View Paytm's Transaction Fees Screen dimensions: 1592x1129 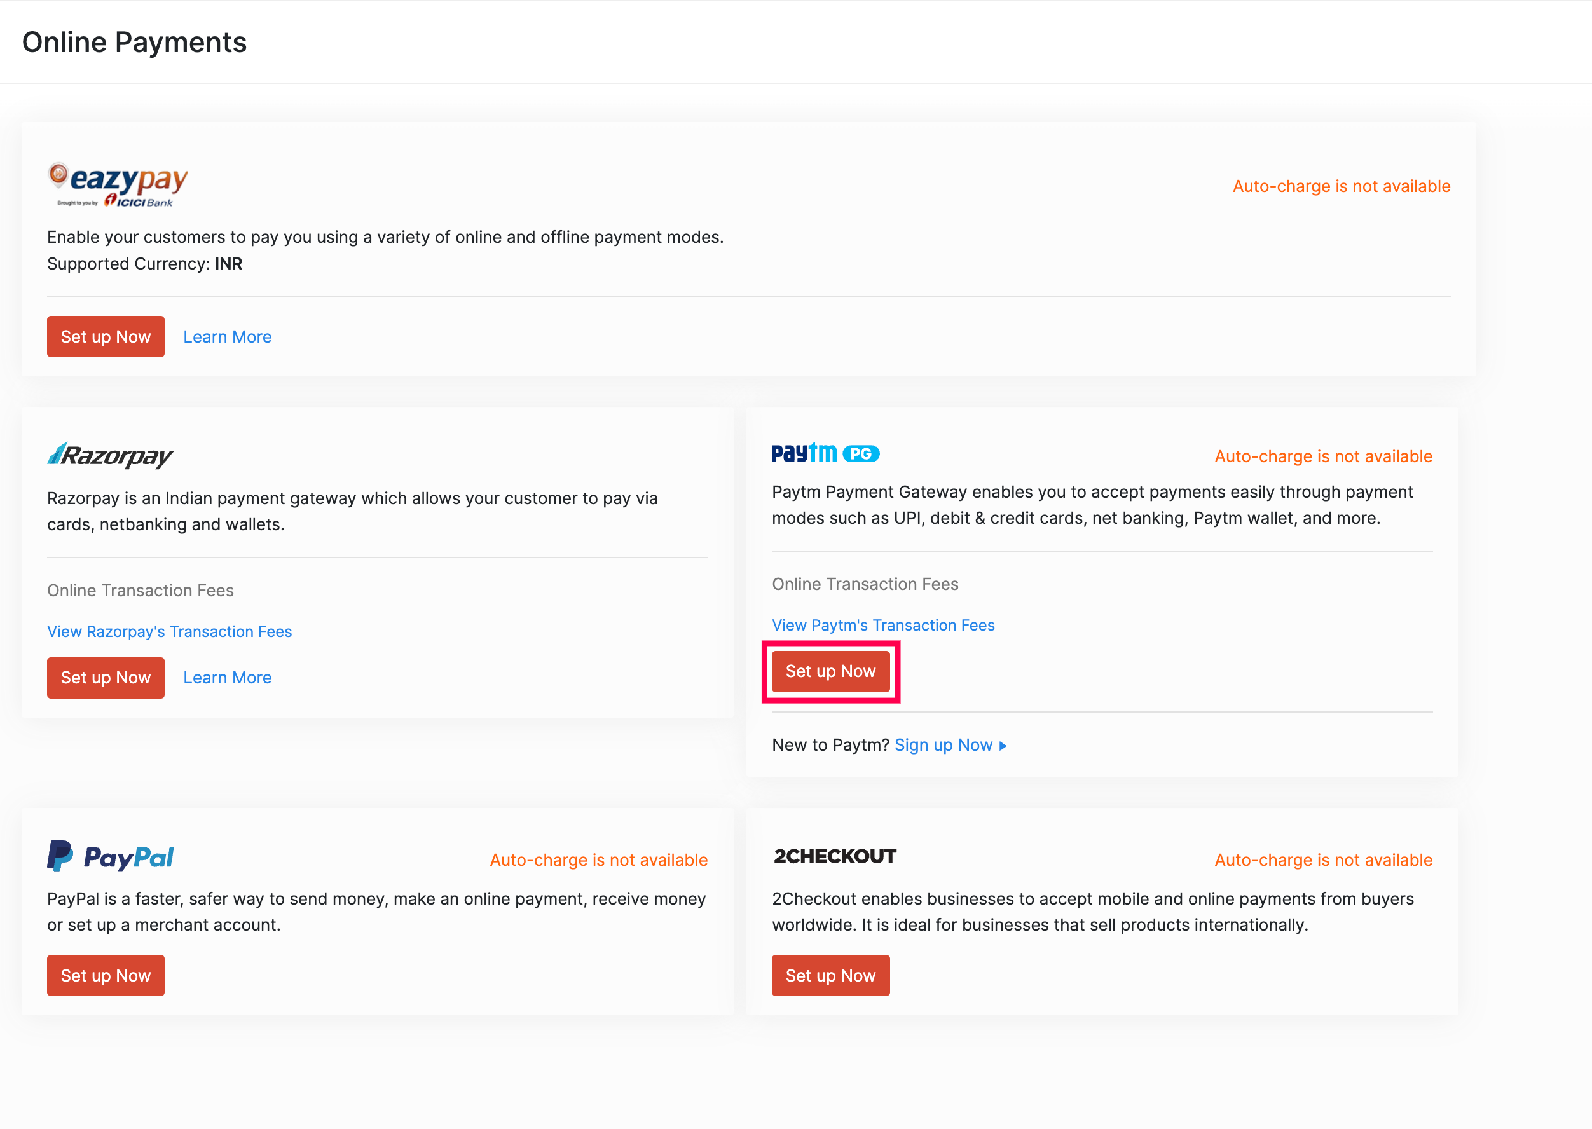coord(883,624)
